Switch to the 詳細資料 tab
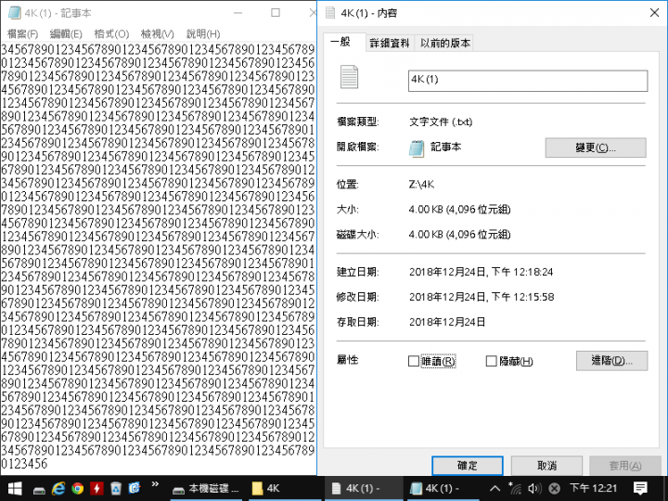668x501 pixels. [390, 43]
